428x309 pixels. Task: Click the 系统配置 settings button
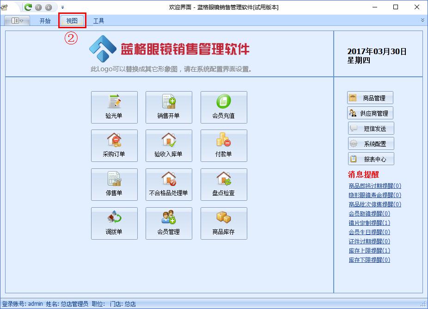coord(371,144)
